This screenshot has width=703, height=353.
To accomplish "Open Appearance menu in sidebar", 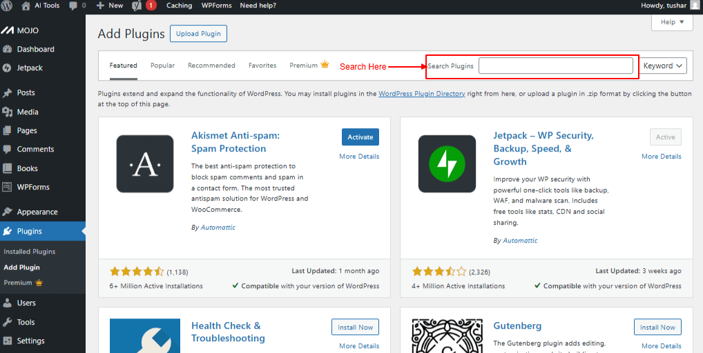I will click(x=37, y=212).
